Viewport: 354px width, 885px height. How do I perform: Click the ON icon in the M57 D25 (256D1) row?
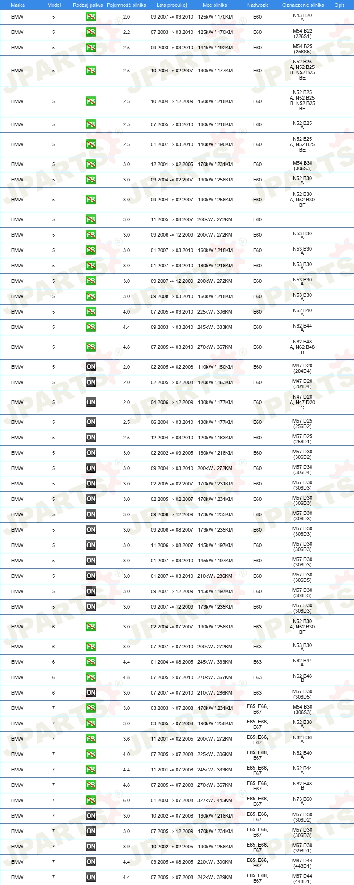(91, 438)
